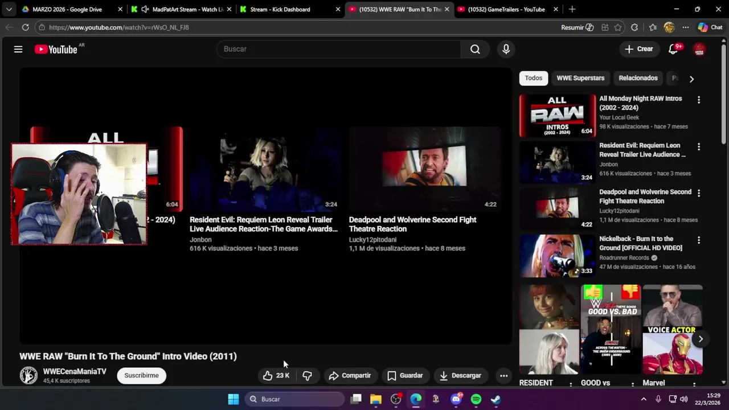
Task: Open Spotify from the taskbar
Action: (x=476, y=399)
